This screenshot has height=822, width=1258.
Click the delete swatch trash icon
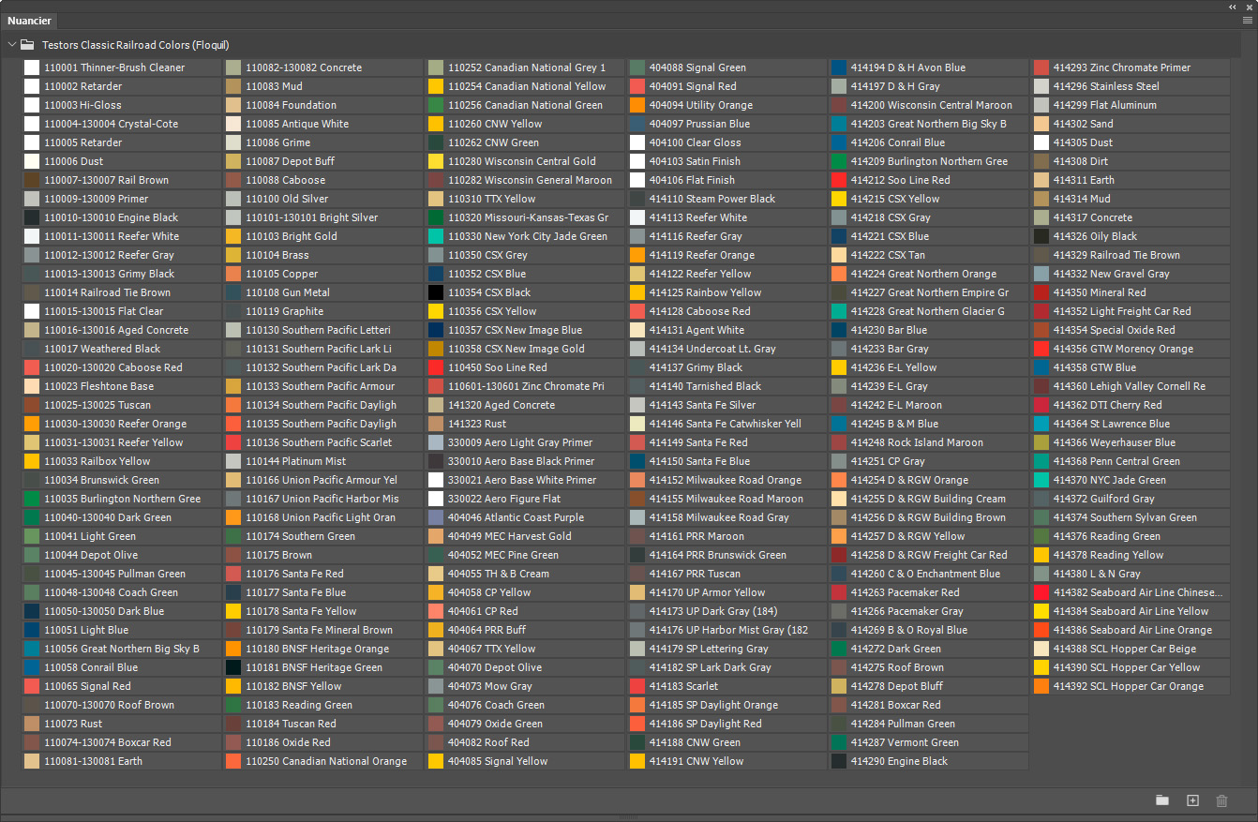tap(1221, 800)
